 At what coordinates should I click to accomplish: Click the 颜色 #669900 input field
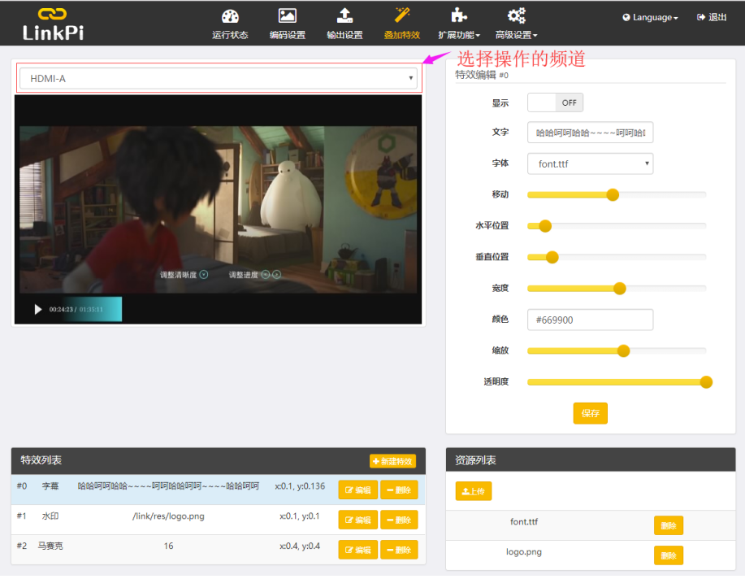(590, 320)
